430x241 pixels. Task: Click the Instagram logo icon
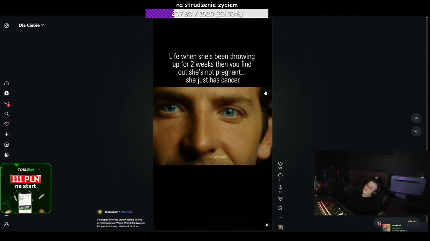pyautogui.click(x=6, y=25)
